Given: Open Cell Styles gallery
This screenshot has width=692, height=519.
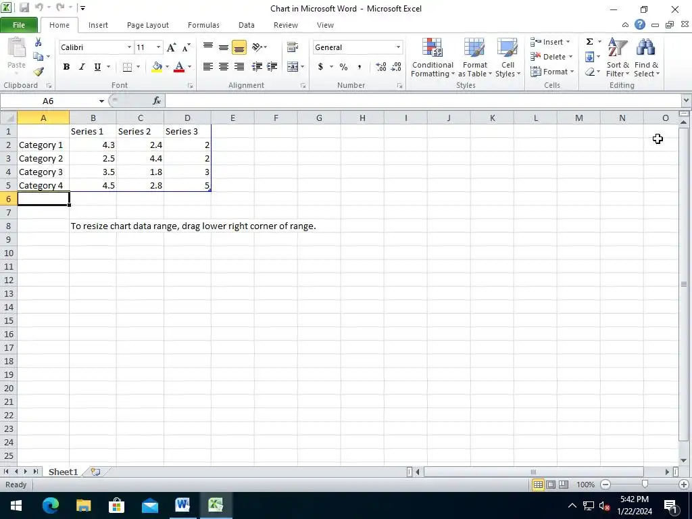Looking at the screenshot, I should pos(508,58).
